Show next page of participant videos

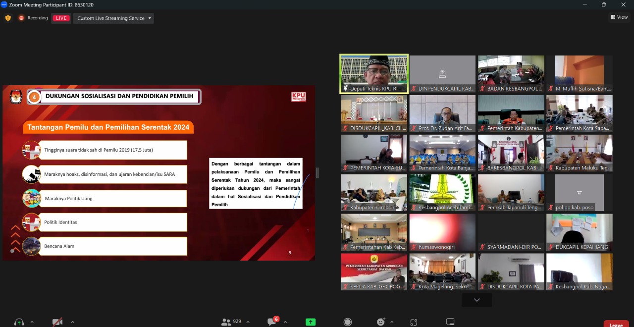pyautogui.click(x=476, y=300)
